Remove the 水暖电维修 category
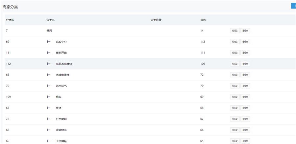 [x=245, y=75]
